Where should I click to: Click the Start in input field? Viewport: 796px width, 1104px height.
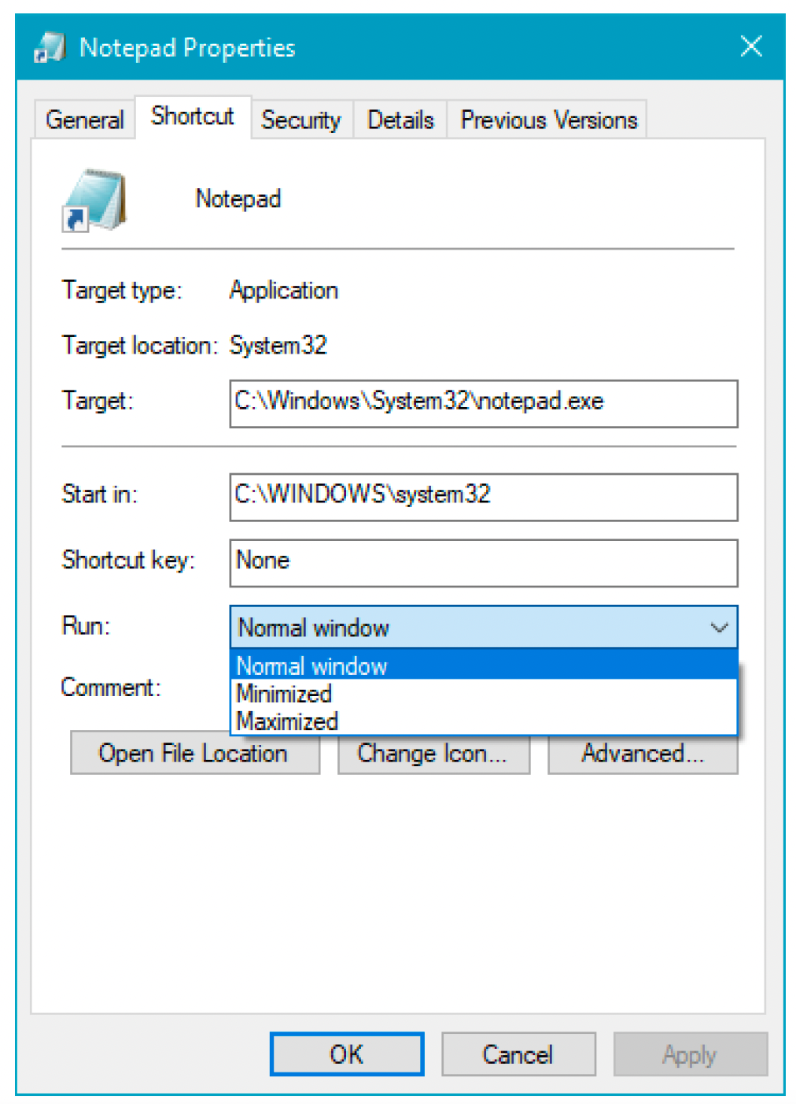coord(484,497)
